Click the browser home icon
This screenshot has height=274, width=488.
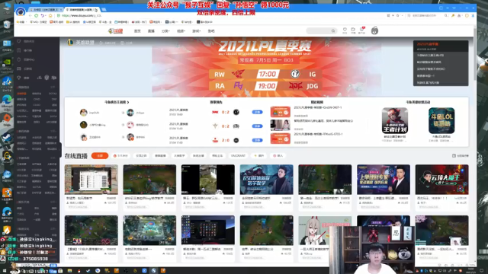(50, 15)
